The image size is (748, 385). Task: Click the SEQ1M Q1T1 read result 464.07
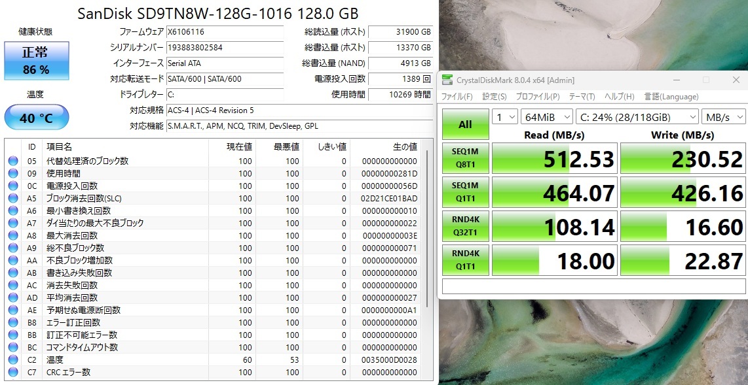click(555, 192)
